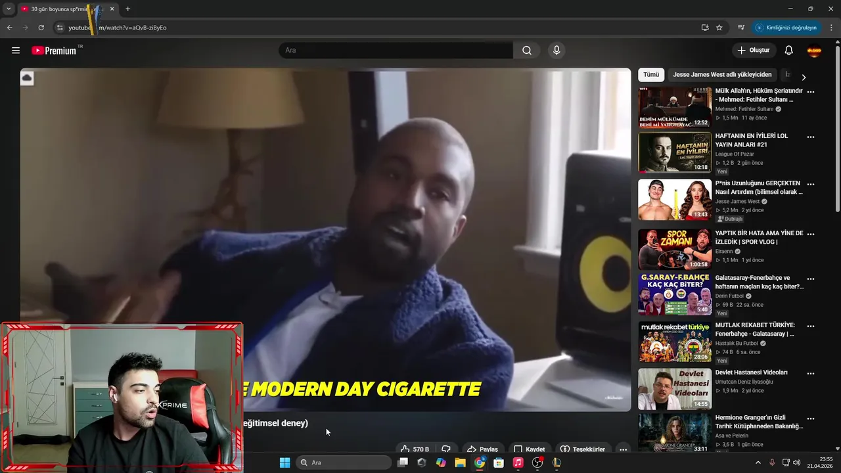Show hidden system tray icons
The width and height of the screenshot is (841, 473).
click(x=758, y=462)
